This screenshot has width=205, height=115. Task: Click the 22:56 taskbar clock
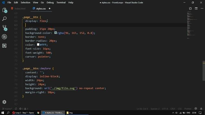pyautogui.click(x=194, y=113)
